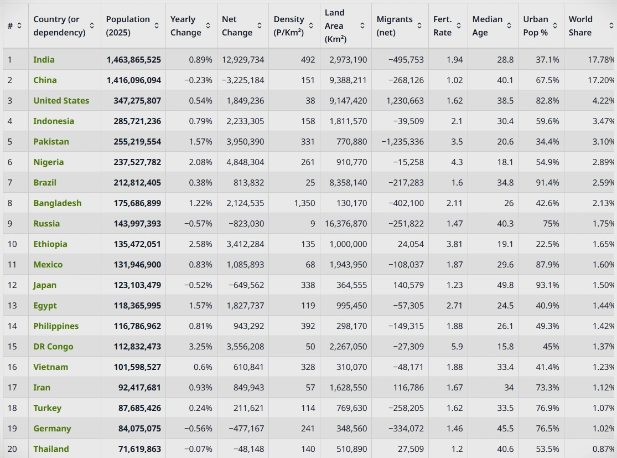This screenshot has width=617, height=458.
Task: Select Philippines migrants value −149,315
Action: point(406,326)
